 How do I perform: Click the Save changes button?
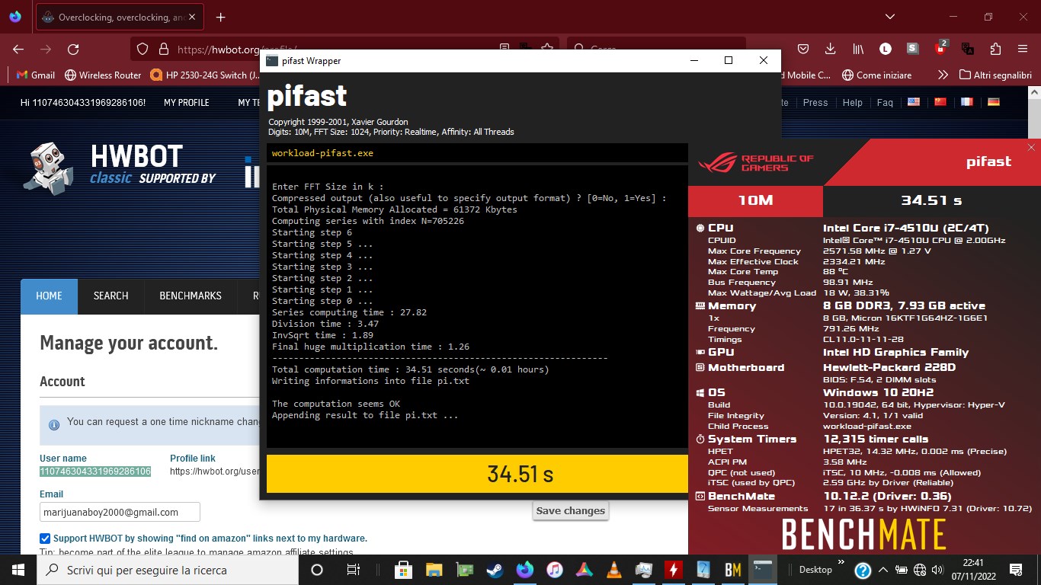click(x=570, y=511)
